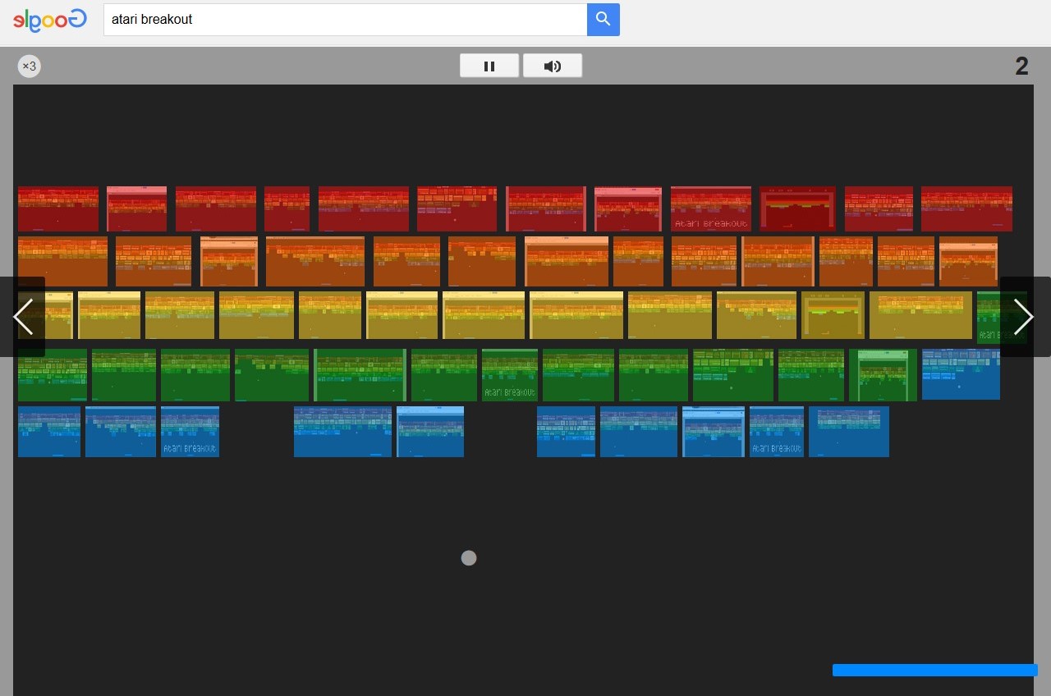Select first orange brick in second row

coord(62,262)
